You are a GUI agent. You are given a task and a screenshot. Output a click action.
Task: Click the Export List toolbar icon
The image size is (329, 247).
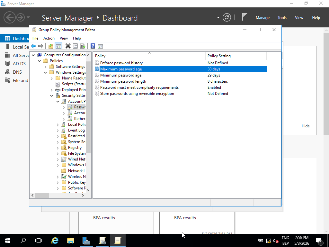[x=83, y=46]
